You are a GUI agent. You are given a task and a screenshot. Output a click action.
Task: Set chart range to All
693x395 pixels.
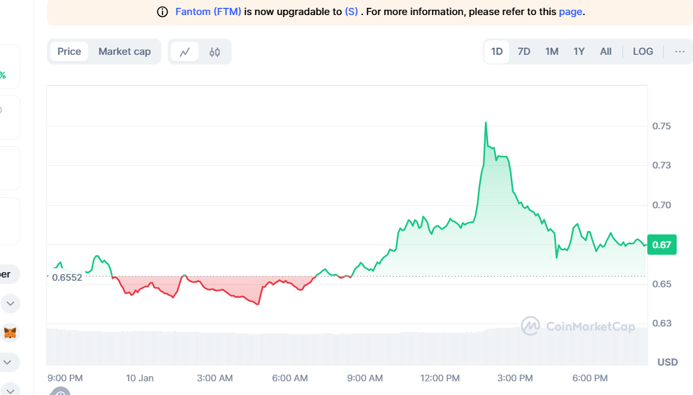coord(606,52)
